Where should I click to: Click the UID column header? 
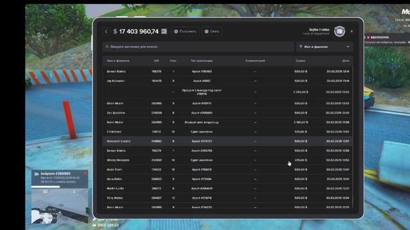pyautogui.click(x=156, y=61)
